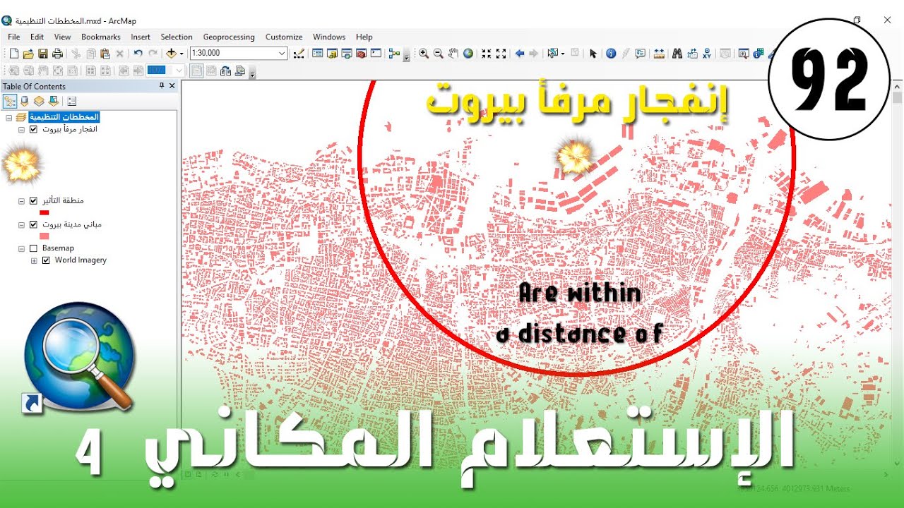This screenshot has height=508, width=904.
Task: Toggle visibility of انفجار مرفأ بيروت layer
Action: (33, 129)
